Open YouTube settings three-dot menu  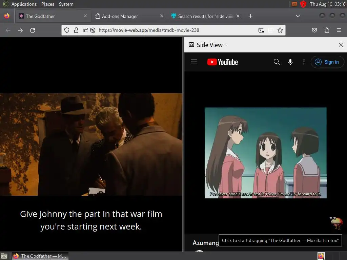[x=304, y=62]
